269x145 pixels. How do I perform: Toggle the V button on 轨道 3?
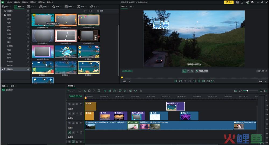69,123
